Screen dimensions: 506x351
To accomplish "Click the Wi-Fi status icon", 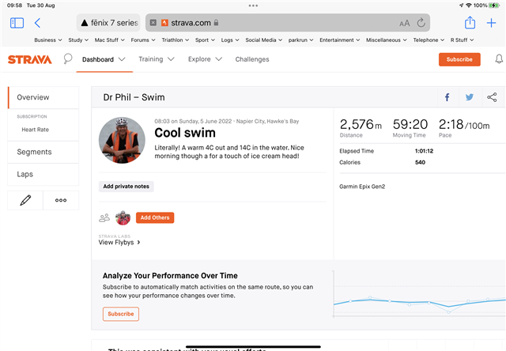I will [469, 6].
